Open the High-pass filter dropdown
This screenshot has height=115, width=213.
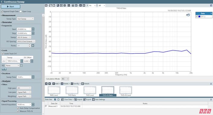point(24,88)
